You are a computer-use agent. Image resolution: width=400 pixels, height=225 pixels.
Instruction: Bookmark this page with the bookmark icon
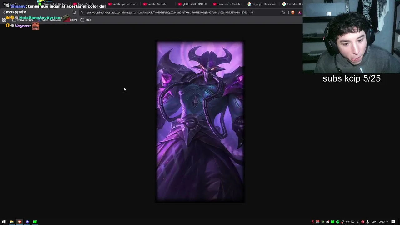[74, 12]
